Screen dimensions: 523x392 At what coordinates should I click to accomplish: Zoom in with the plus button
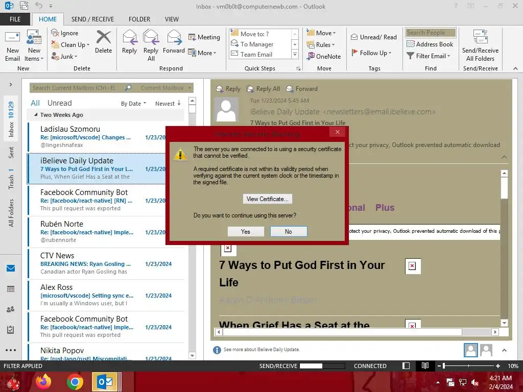click(498, 366)
